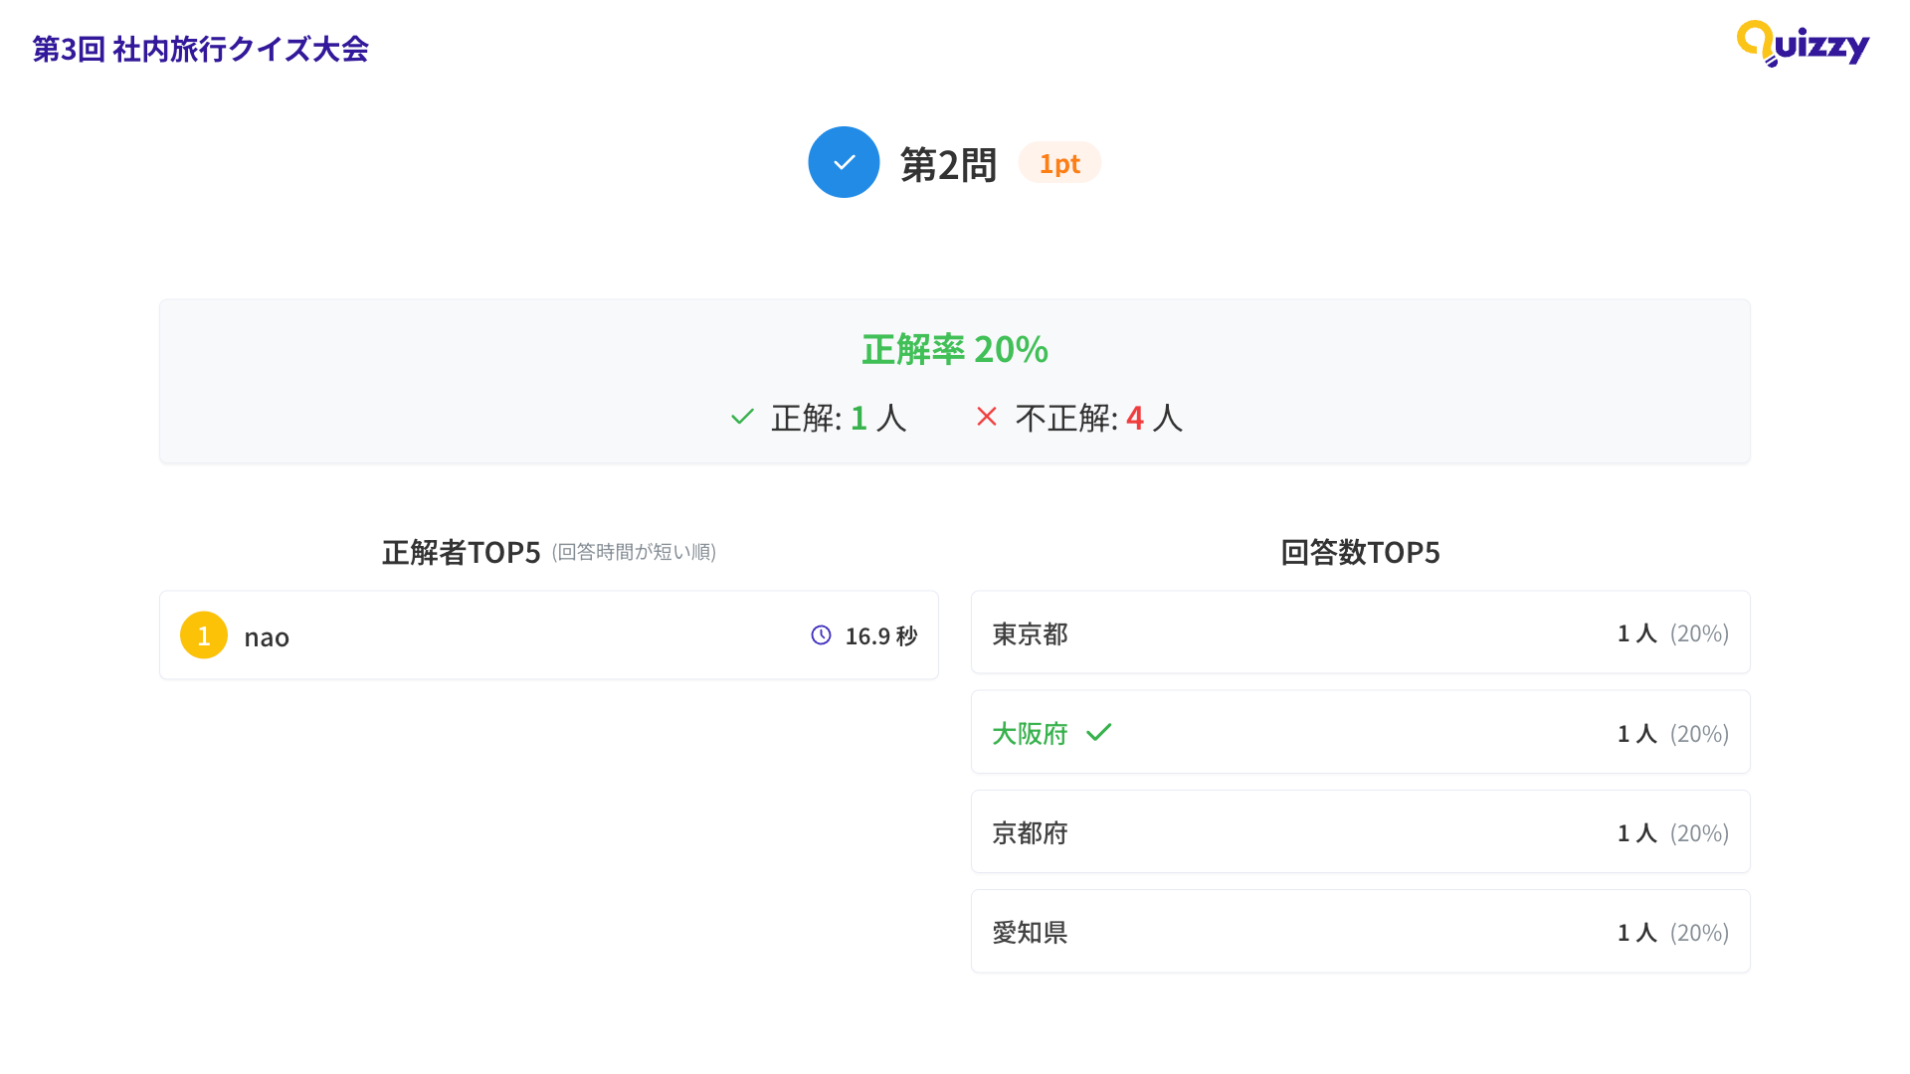Screen dimensions: 1910x1074
Task: Click the 回答数TOP5 section header
Action: (1360, 553)
